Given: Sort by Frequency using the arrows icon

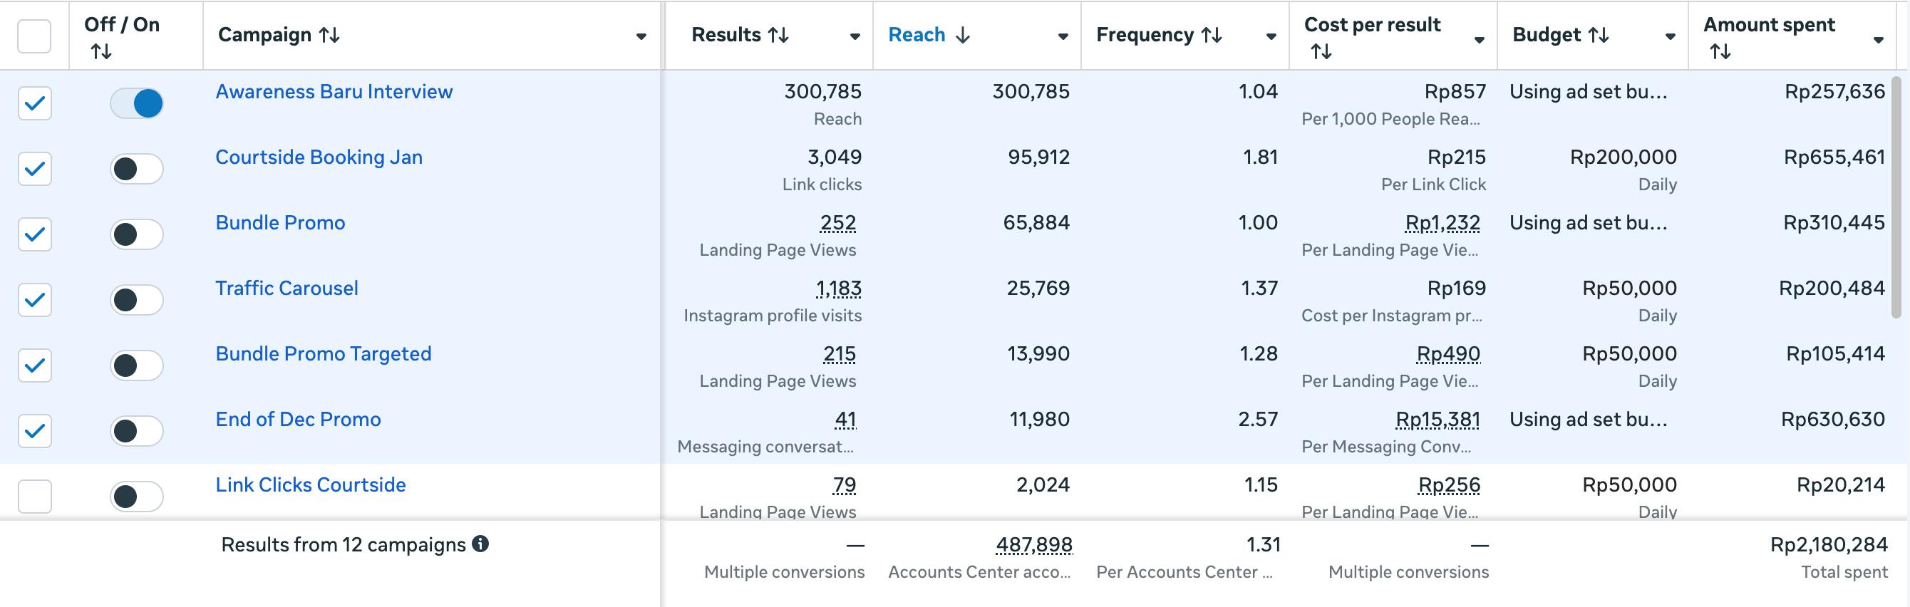Looking at the screenshot, I should 1211,35.
